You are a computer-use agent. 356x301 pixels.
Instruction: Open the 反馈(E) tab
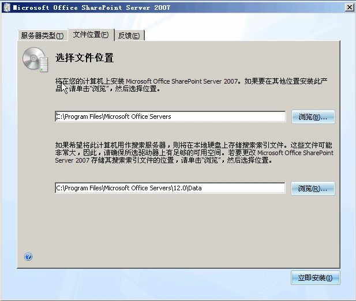[x=129, y=35]
